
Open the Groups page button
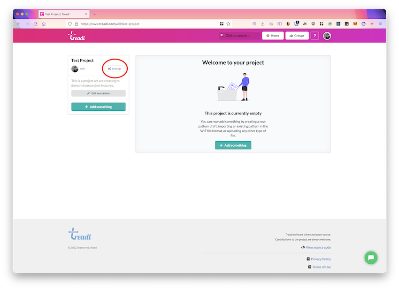[297, 36]
